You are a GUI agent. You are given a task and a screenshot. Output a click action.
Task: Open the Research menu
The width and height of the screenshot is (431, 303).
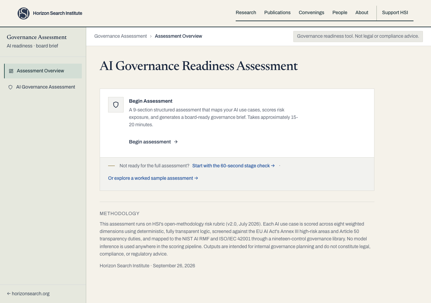[246, 12]
